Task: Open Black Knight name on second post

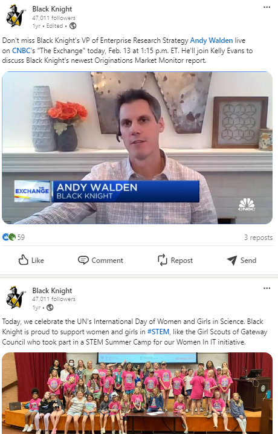Action: 52,290
